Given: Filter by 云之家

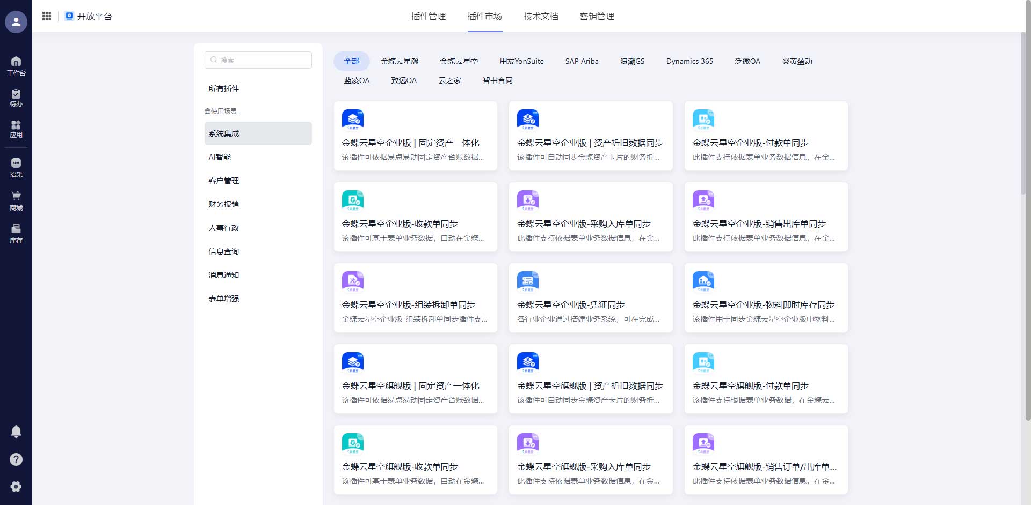Looking at the screenshot, I should click(x=450, y=80).
